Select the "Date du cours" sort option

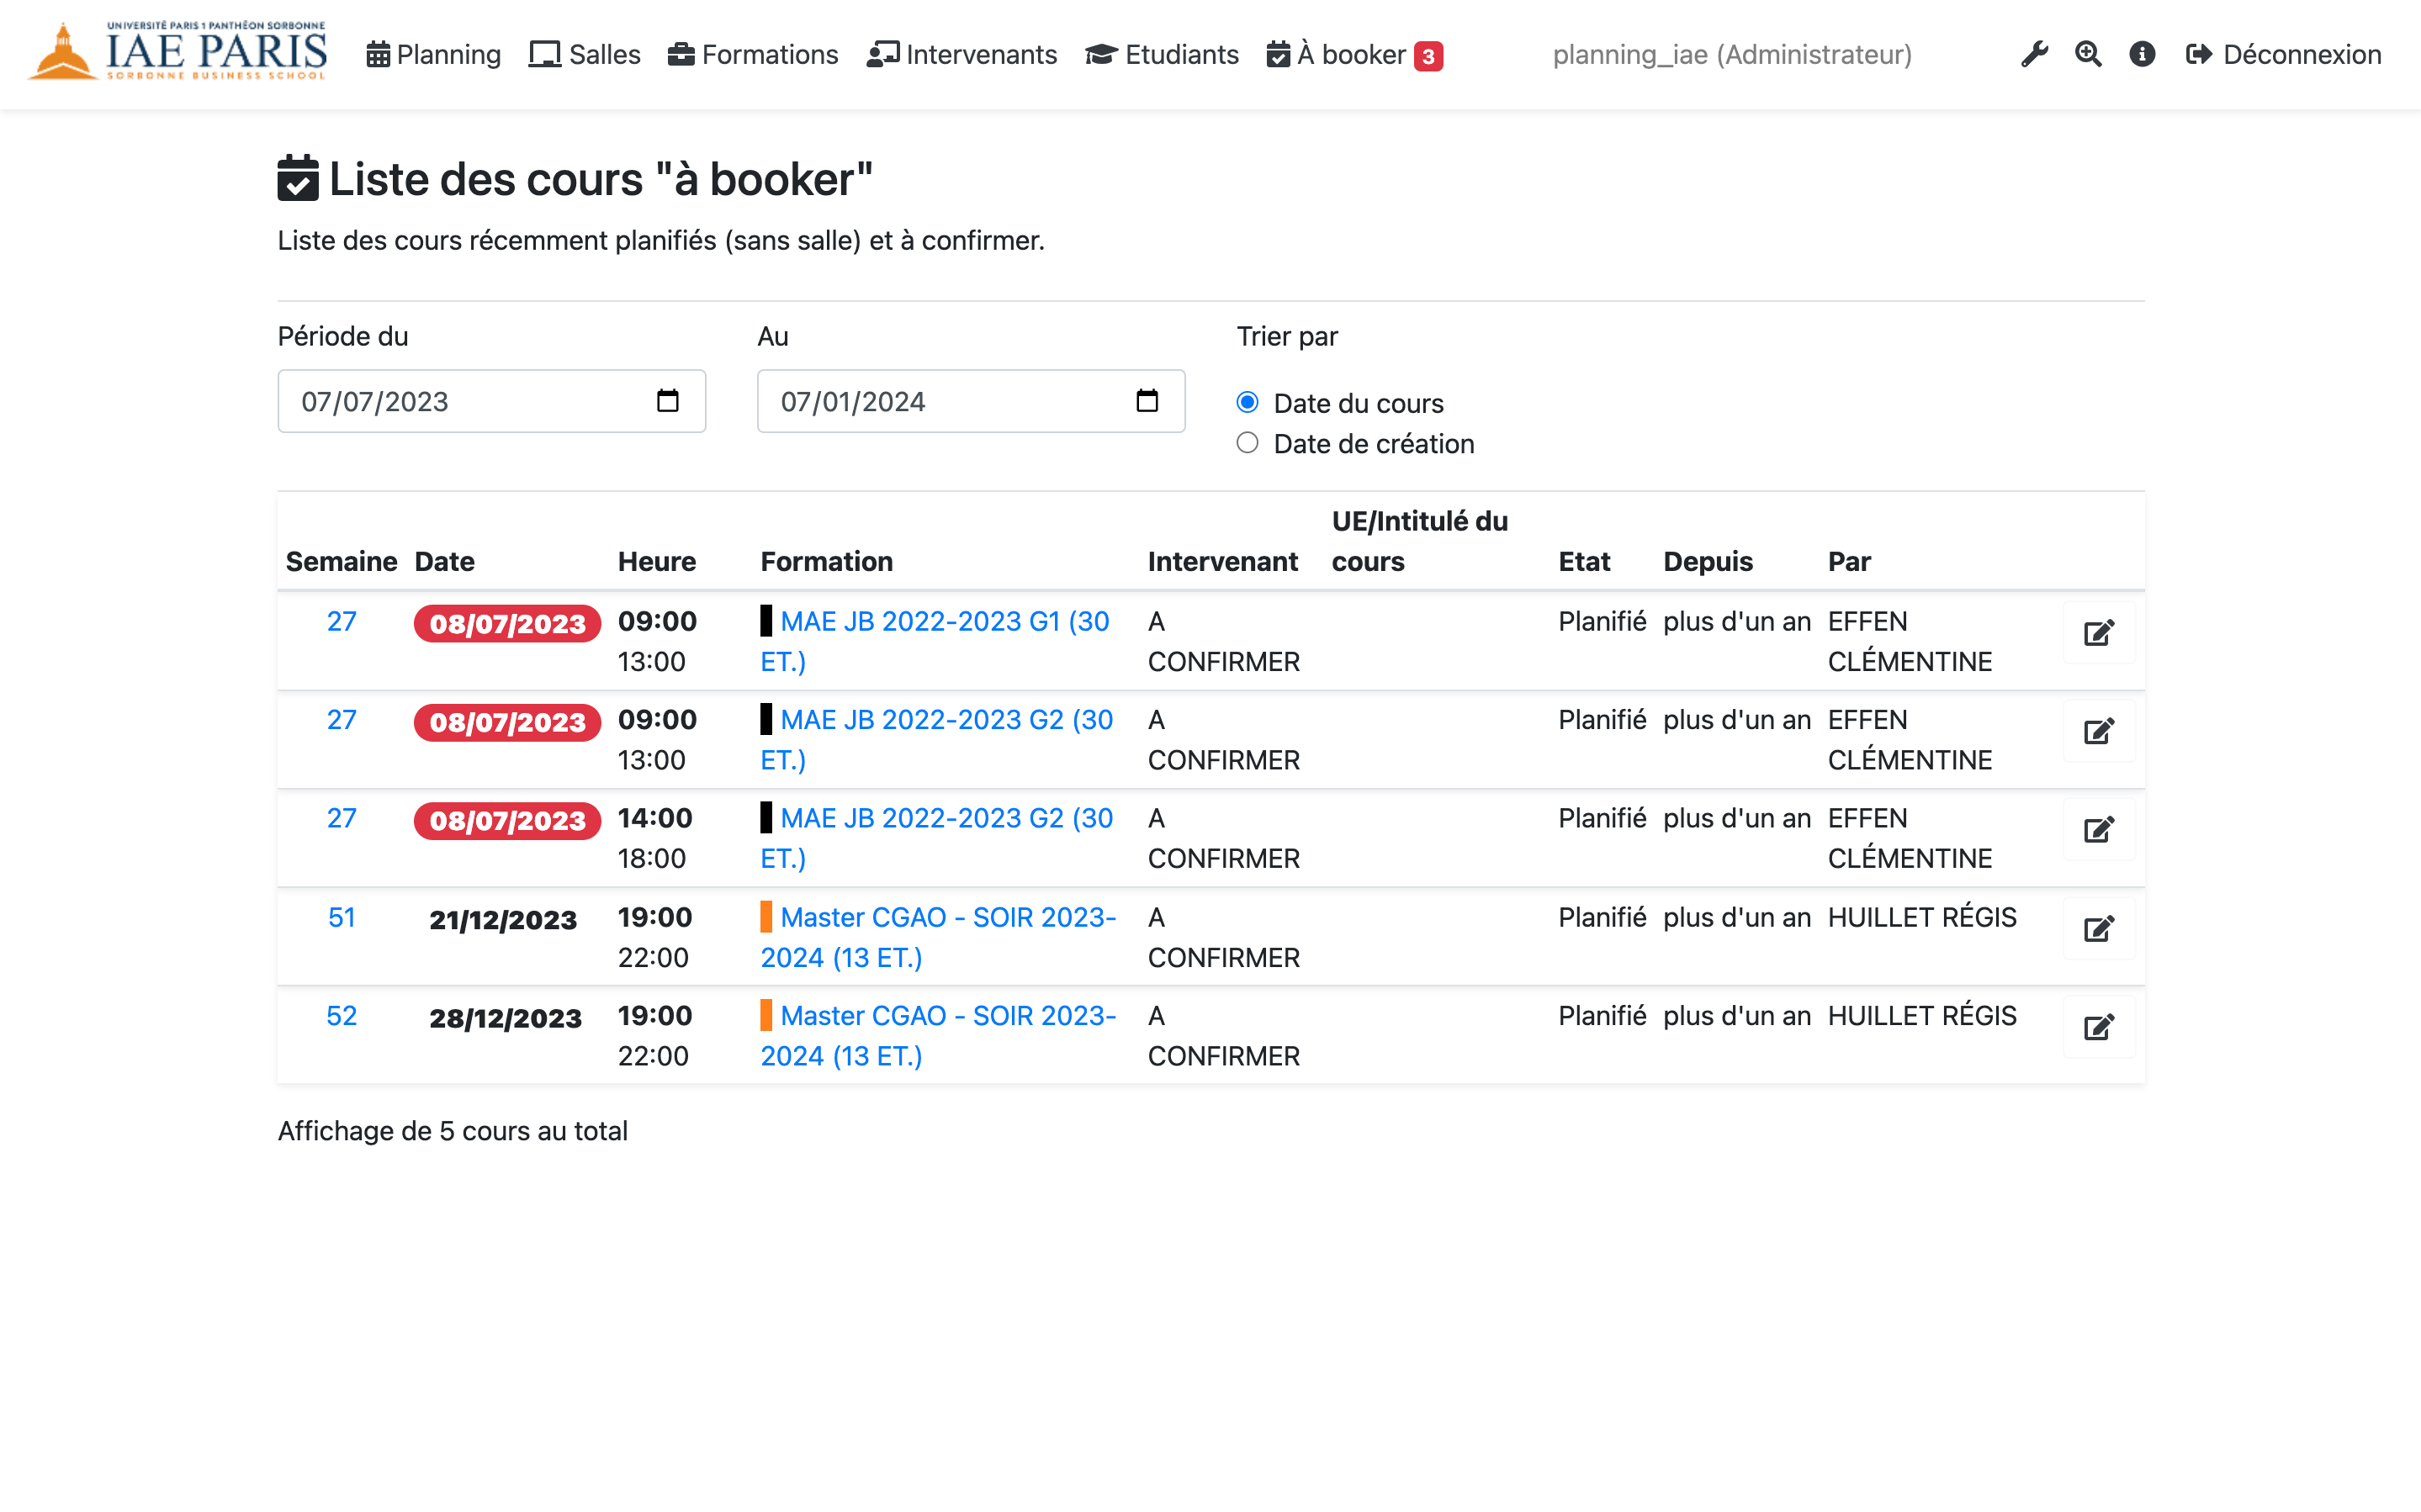1247,402
